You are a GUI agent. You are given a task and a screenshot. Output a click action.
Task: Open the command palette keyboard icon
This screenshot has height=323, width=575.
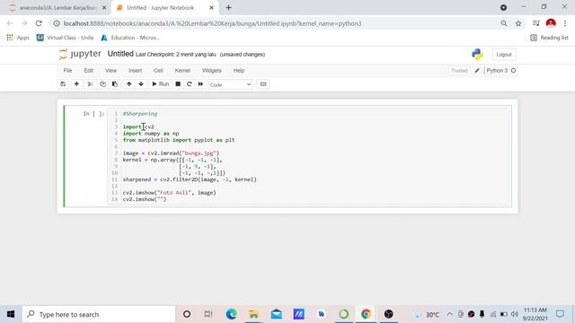[x=263, y=84]
